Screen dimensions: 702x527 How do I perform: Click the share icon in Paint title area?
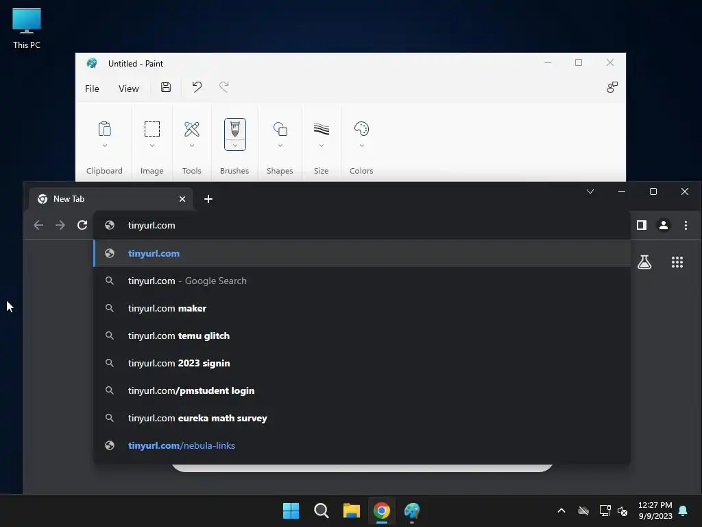[x=612, y=87]
